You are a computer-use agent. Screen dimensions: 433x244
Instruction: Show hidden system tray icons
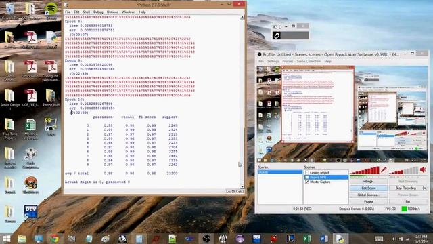tap(388, 239)
